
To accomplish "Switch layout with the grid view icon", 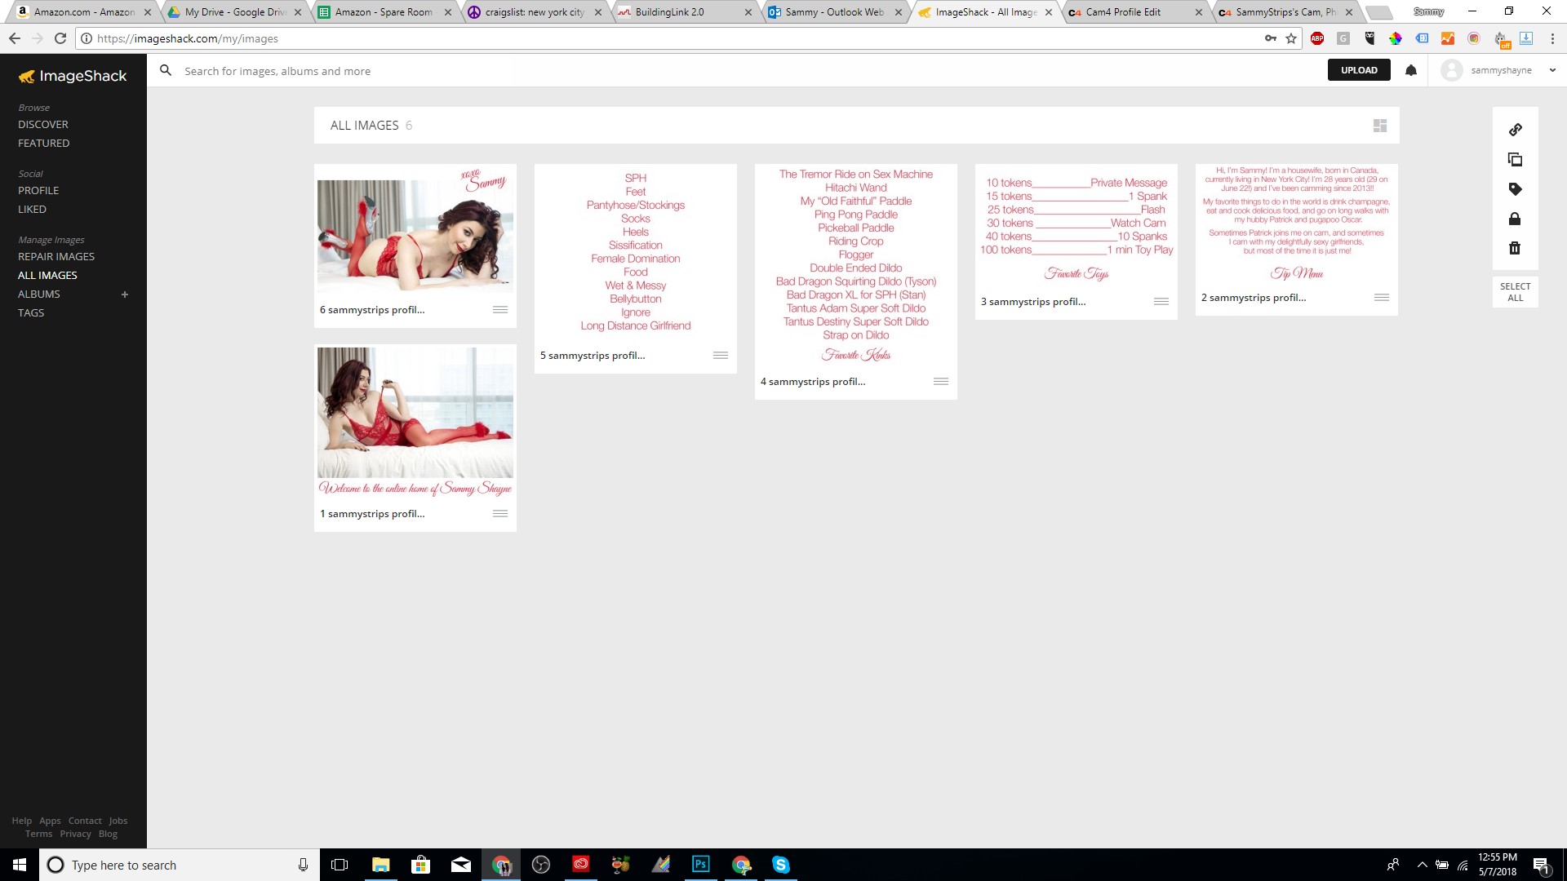I will coord(1380,126).
